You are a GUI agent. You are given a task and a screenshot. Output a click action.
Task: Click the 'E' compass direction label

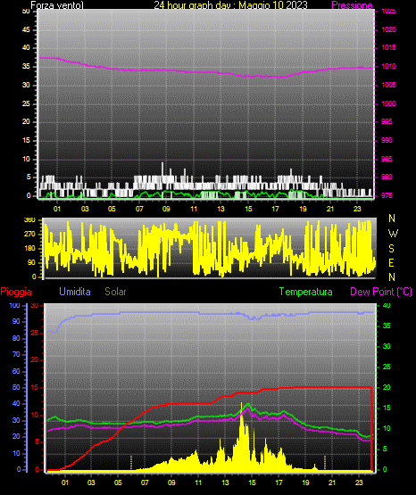coord(391,262)
